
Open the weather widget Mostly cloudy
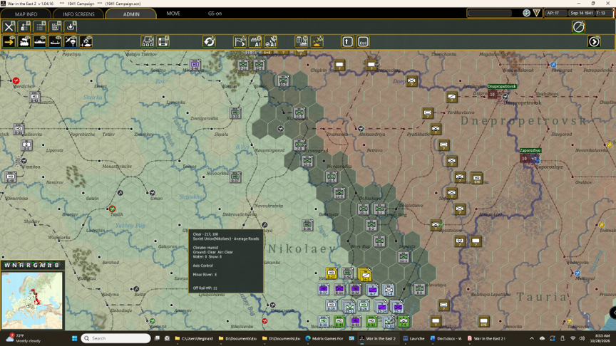tap(22, 338)
